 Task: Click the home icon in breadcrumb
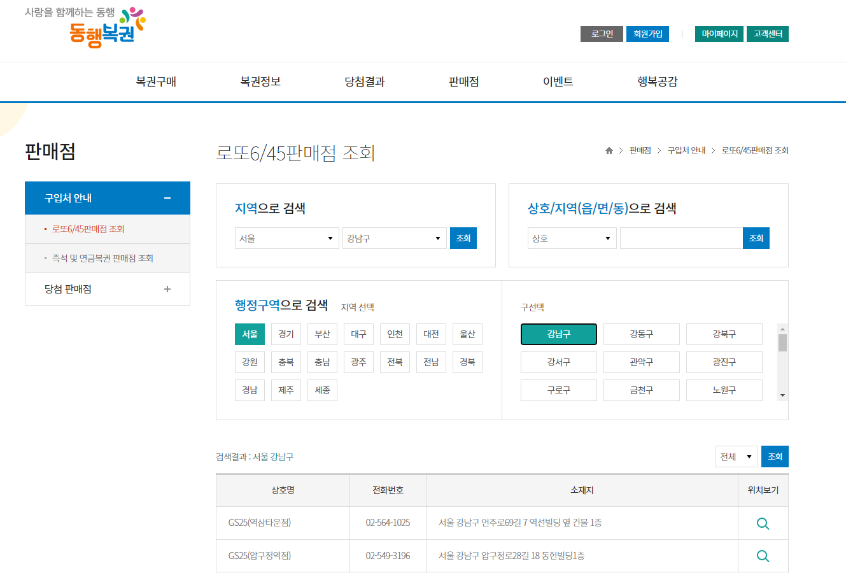pyautogui.click(x=609, y=151)
